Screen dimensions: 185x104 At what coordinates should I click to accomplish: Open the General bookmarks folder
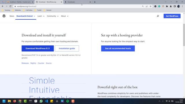(x=47, y=10)
